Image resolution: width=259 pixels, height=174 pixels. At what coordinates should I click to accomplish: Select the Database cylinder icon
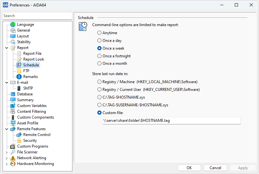pos(13,94)
